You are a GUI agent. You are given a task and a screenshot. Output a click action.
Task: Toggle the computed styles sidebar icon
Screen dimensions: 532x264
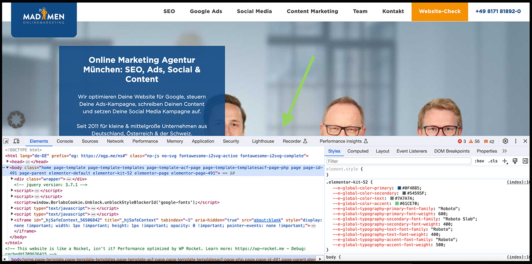coord(525,161)
